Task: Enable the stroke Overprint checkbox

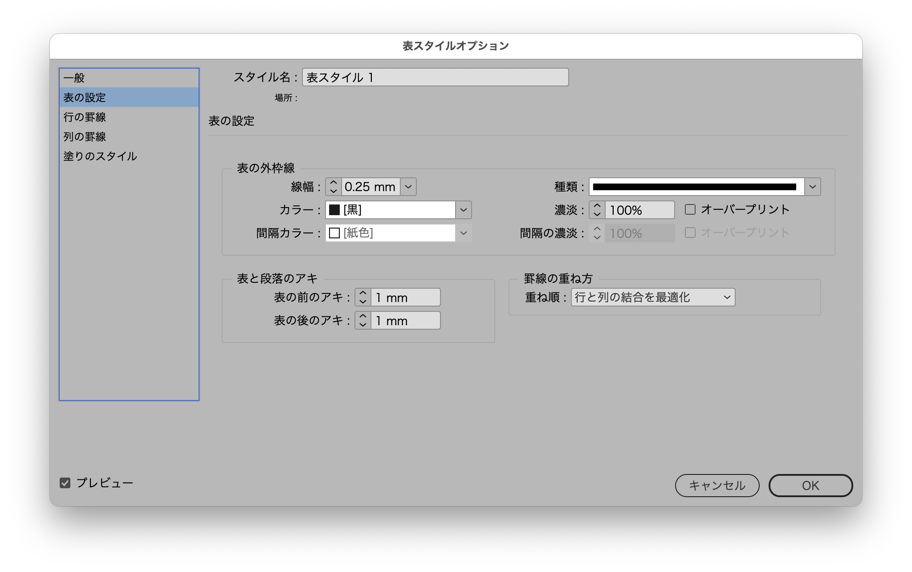Action: pos(690,209)
